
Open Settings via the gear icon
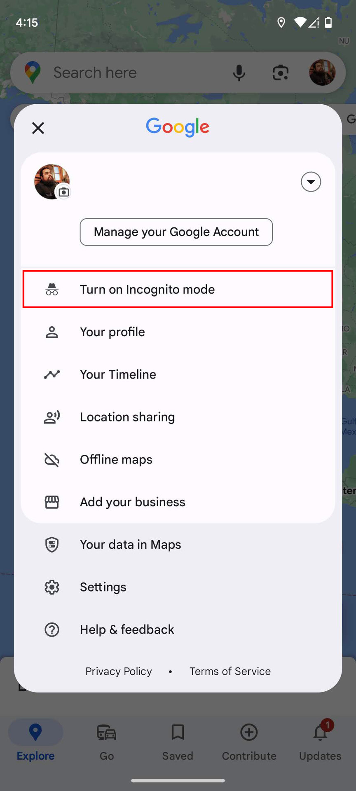pyautogui.click(x=52, y=587)
